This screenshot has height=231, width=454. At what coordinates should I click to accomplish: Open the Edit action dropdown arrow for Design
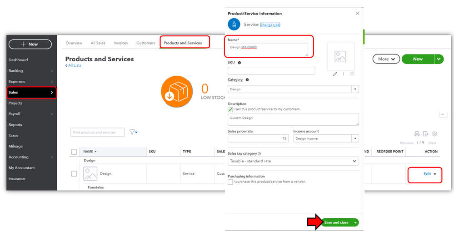[x=435, y=174]
